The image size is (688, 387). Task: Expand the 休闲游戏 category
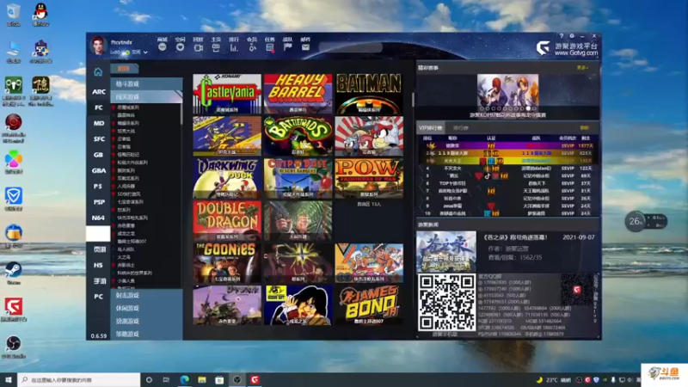(x=146, y=308)
